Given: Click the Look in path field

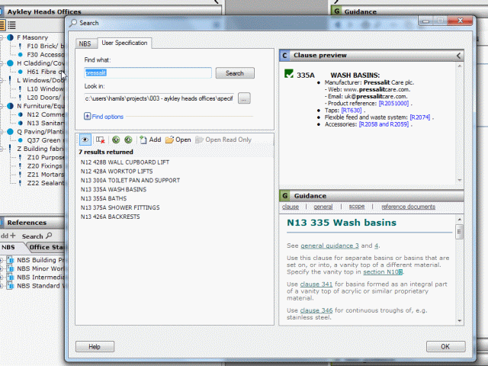Looking at the screenshot, I should (159, 98).
